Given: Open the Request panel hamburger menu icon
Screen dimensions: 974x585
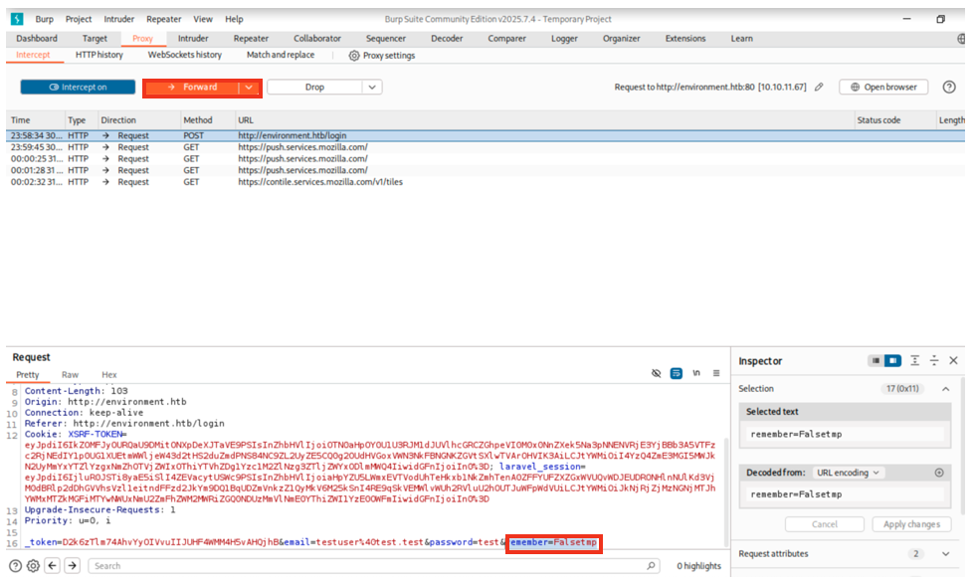Looking at the screenshot, I should (716, 373).
